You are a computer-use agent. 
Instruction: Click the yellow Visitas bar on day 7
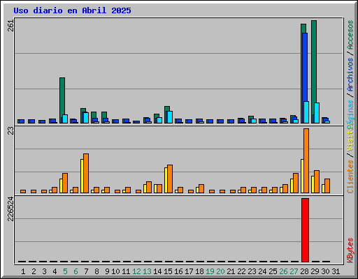(82, 176)
